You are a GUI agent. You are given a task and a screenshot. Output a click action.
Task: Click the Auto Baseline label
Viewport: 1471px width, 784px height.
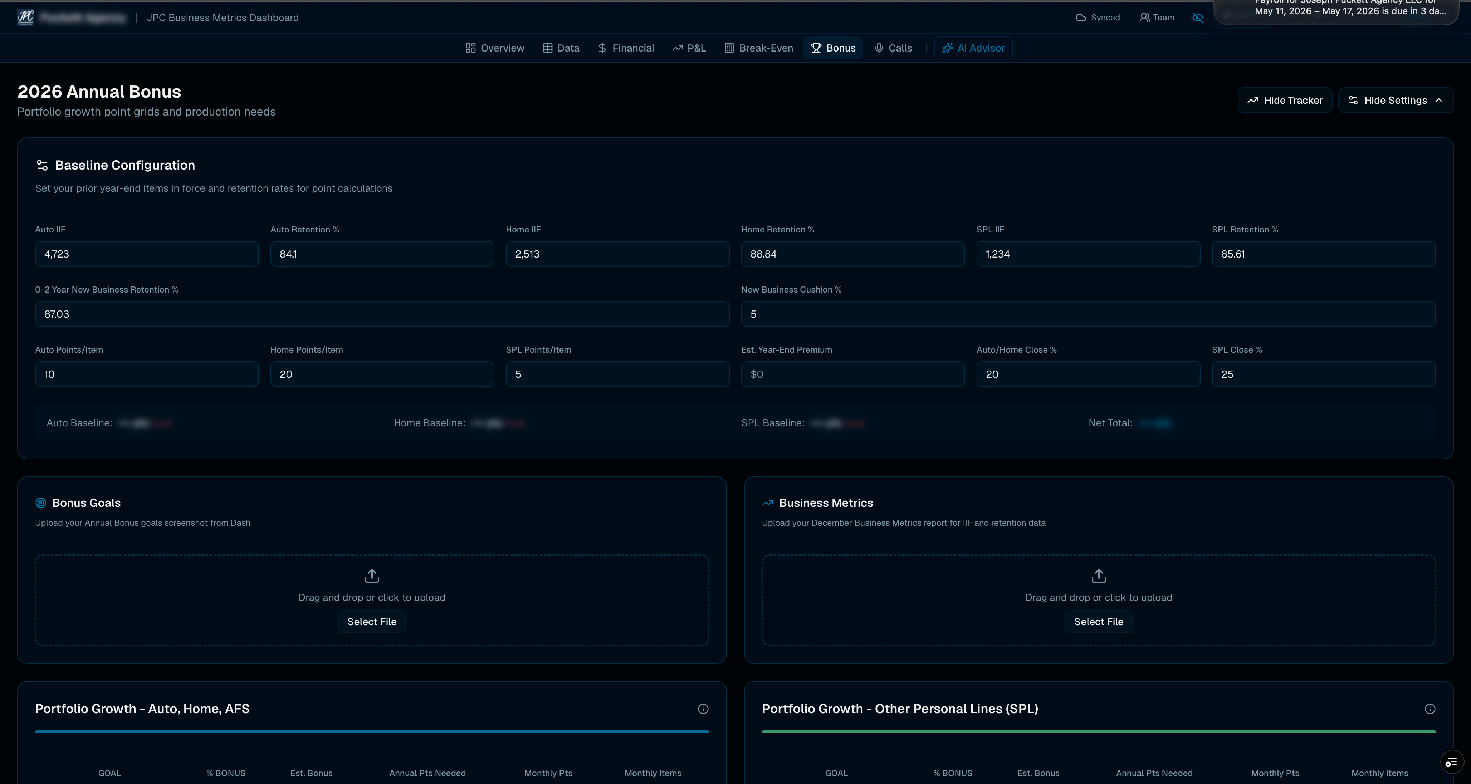pos(79,423)
